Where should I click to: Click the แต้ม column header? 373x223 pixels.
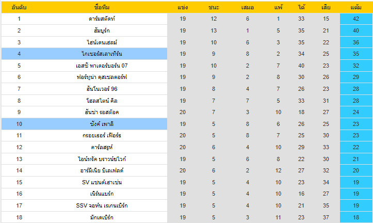(355, 8)
